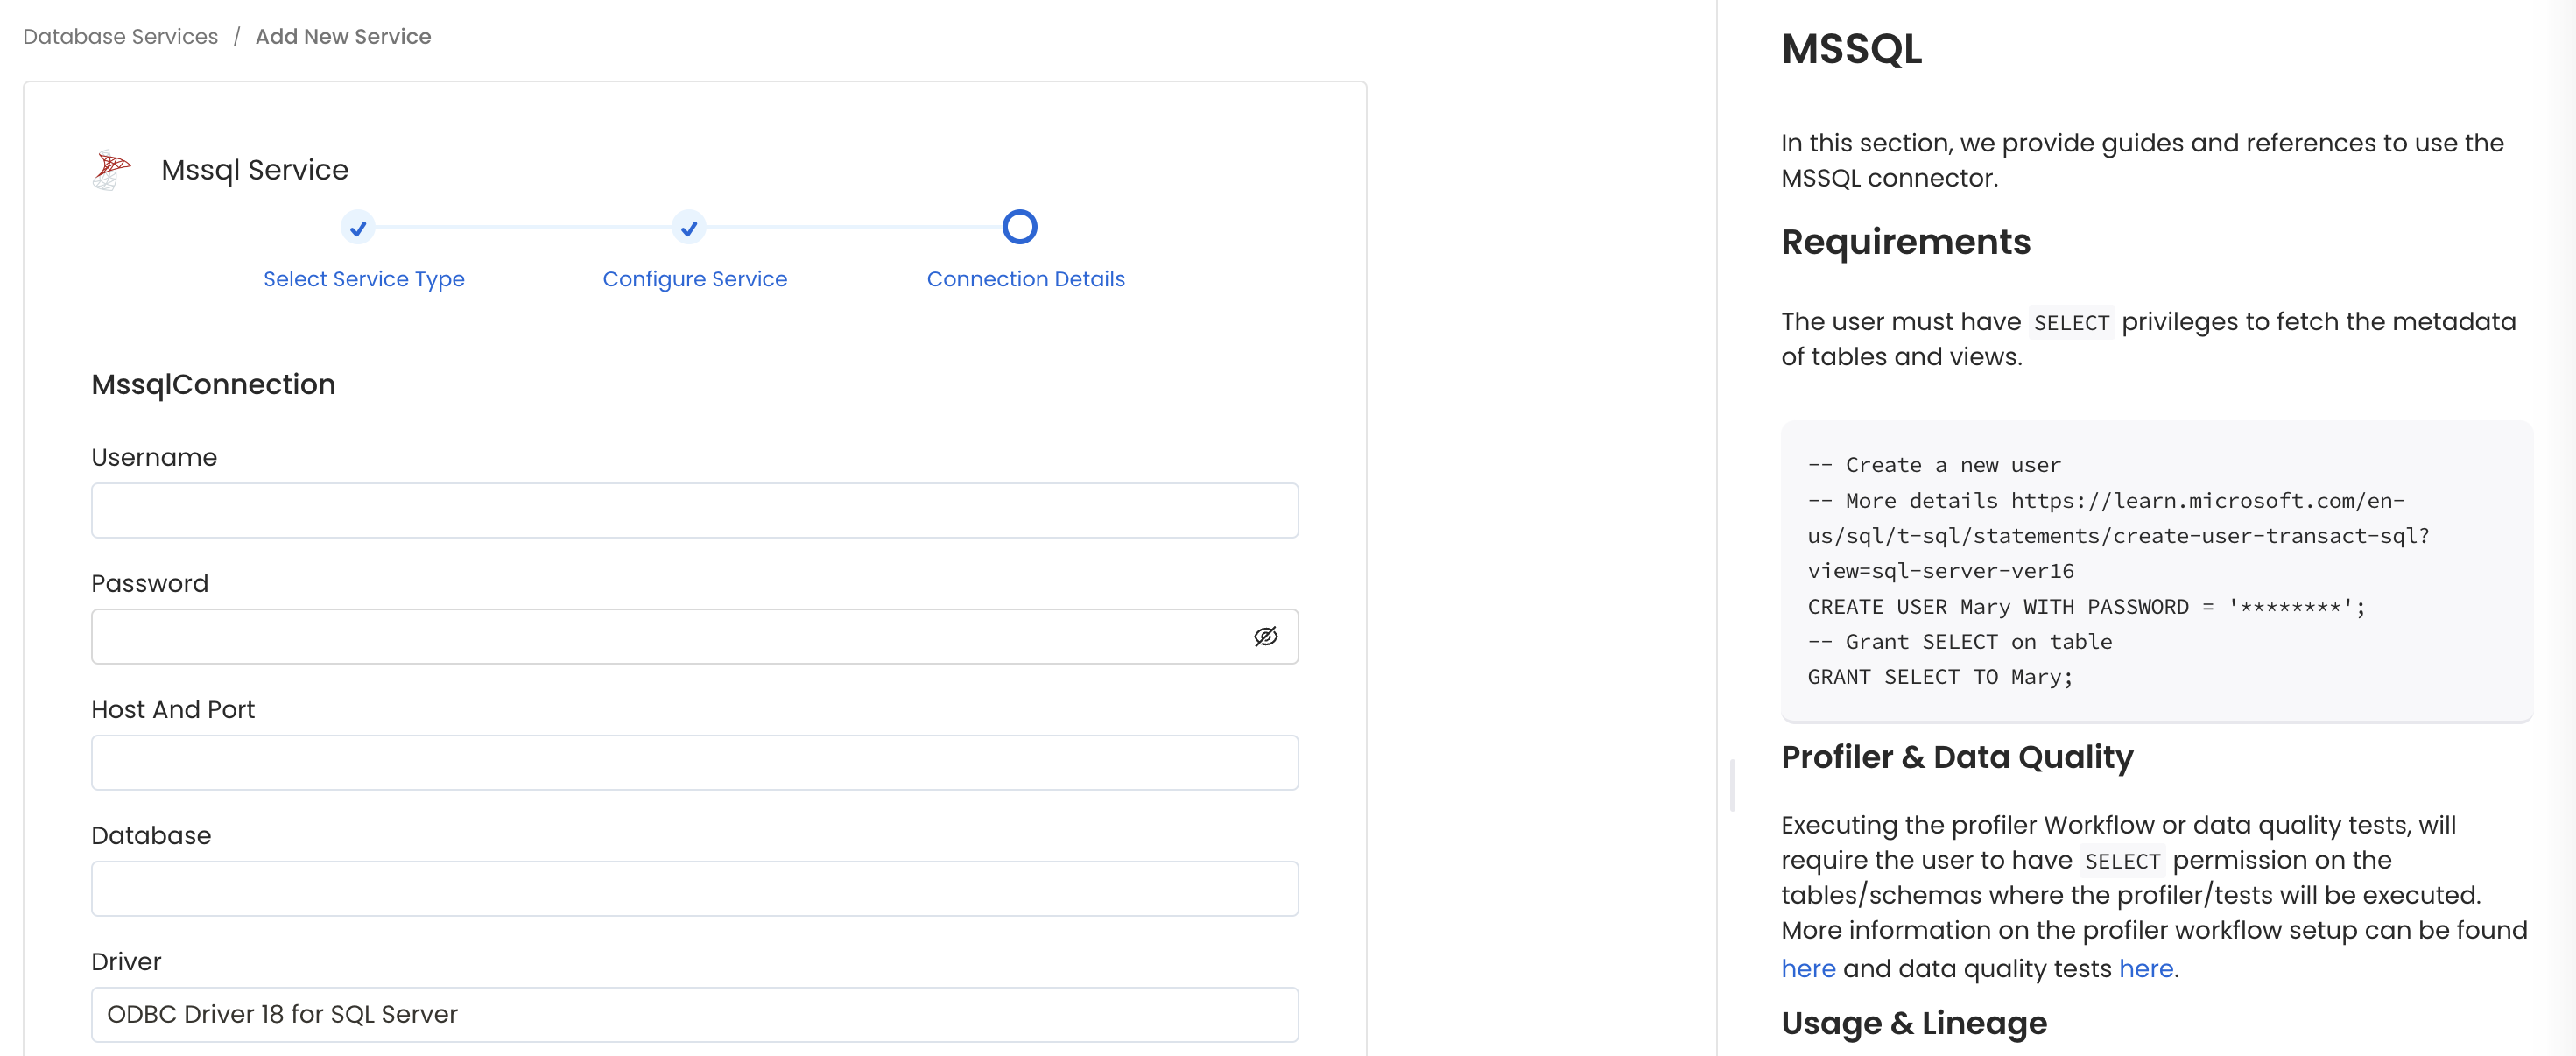
Task: Select the Driver field showing ODBC Driver 18
Action: pos(694,1014)
